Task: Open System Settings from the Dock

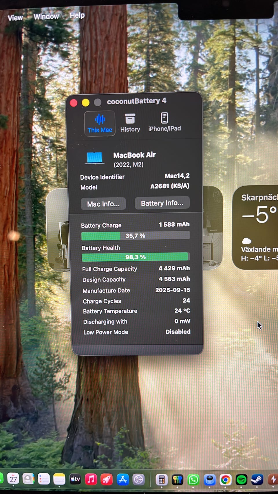Action: (x=138, y=480)
